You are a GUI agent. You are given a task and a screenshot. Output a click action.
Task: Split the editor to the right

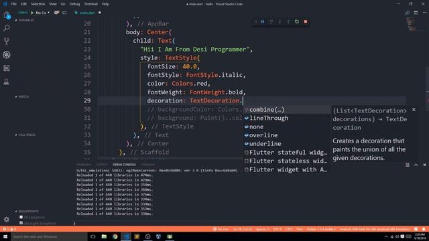pyautogui.click(x=416, y=13)
